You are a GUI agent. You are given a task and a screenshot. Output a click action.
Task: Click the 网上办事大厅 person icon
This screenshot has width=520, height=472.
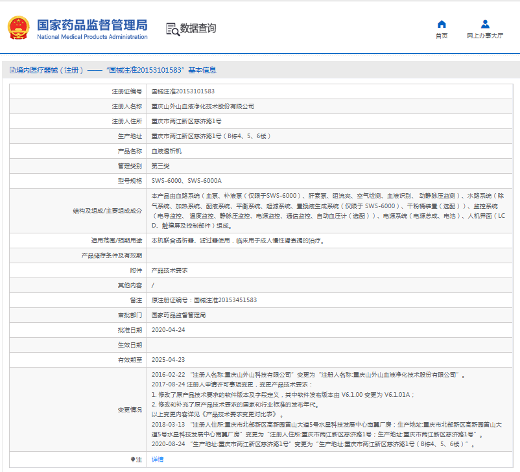pos(485,24)
